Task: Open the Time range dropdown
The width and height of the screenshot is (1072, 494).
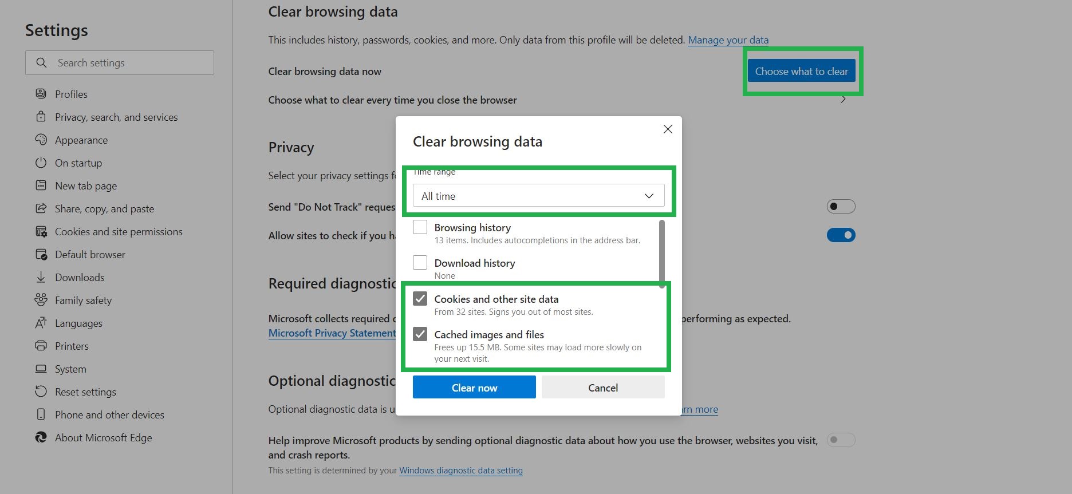Action: pyautogui.click(x=538, y=196)
